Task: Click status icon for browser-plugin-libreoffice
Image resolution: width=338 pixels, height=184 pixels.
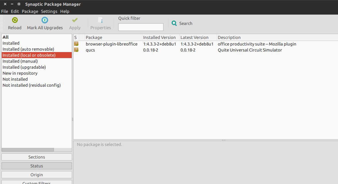Action: [76, 44]
